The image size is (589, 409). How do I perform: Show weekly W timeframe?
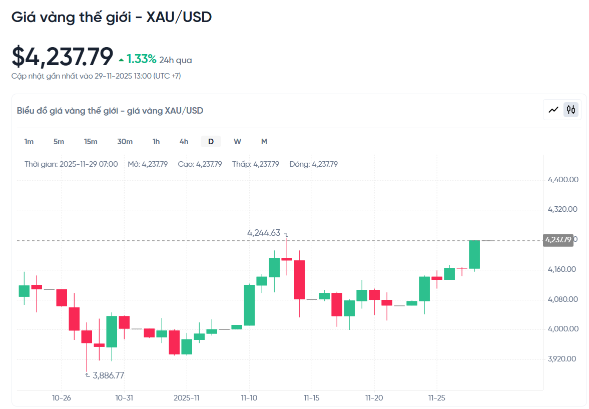click(237, 142)
